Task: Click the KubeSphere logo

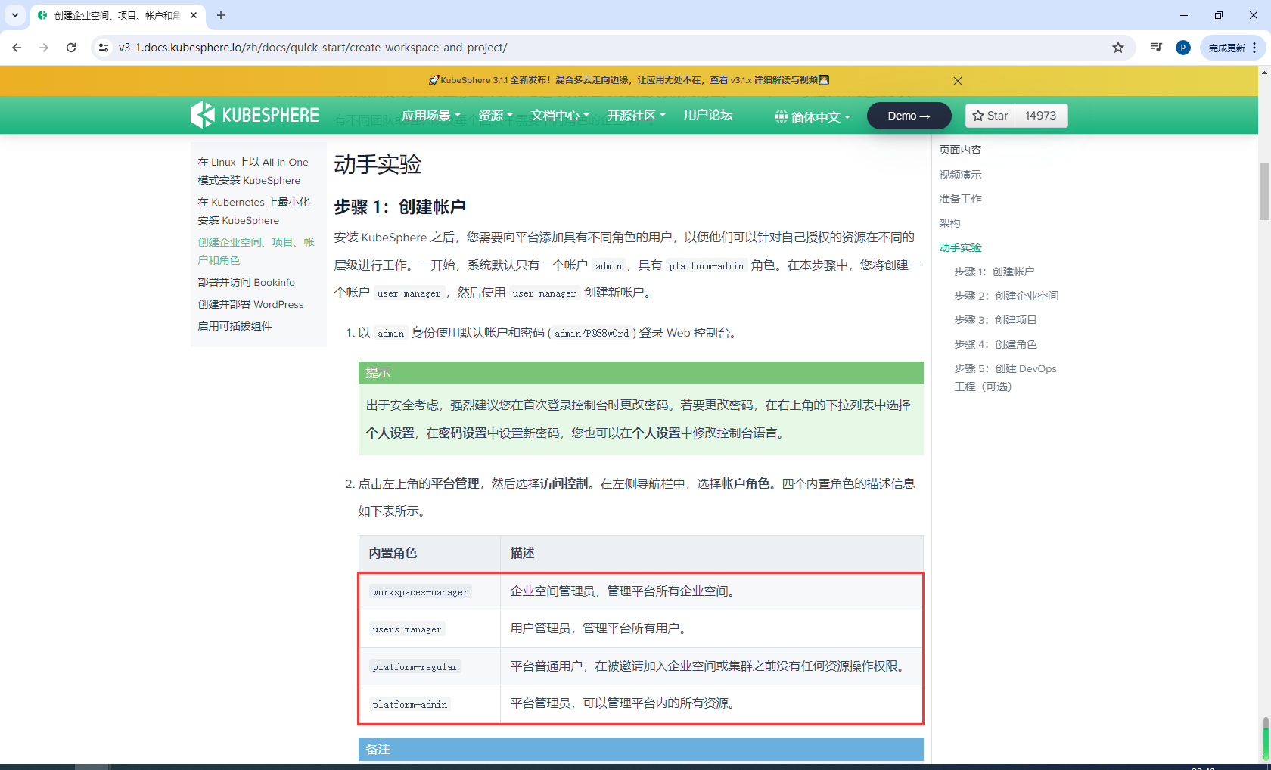Action: tap(254, 115)
